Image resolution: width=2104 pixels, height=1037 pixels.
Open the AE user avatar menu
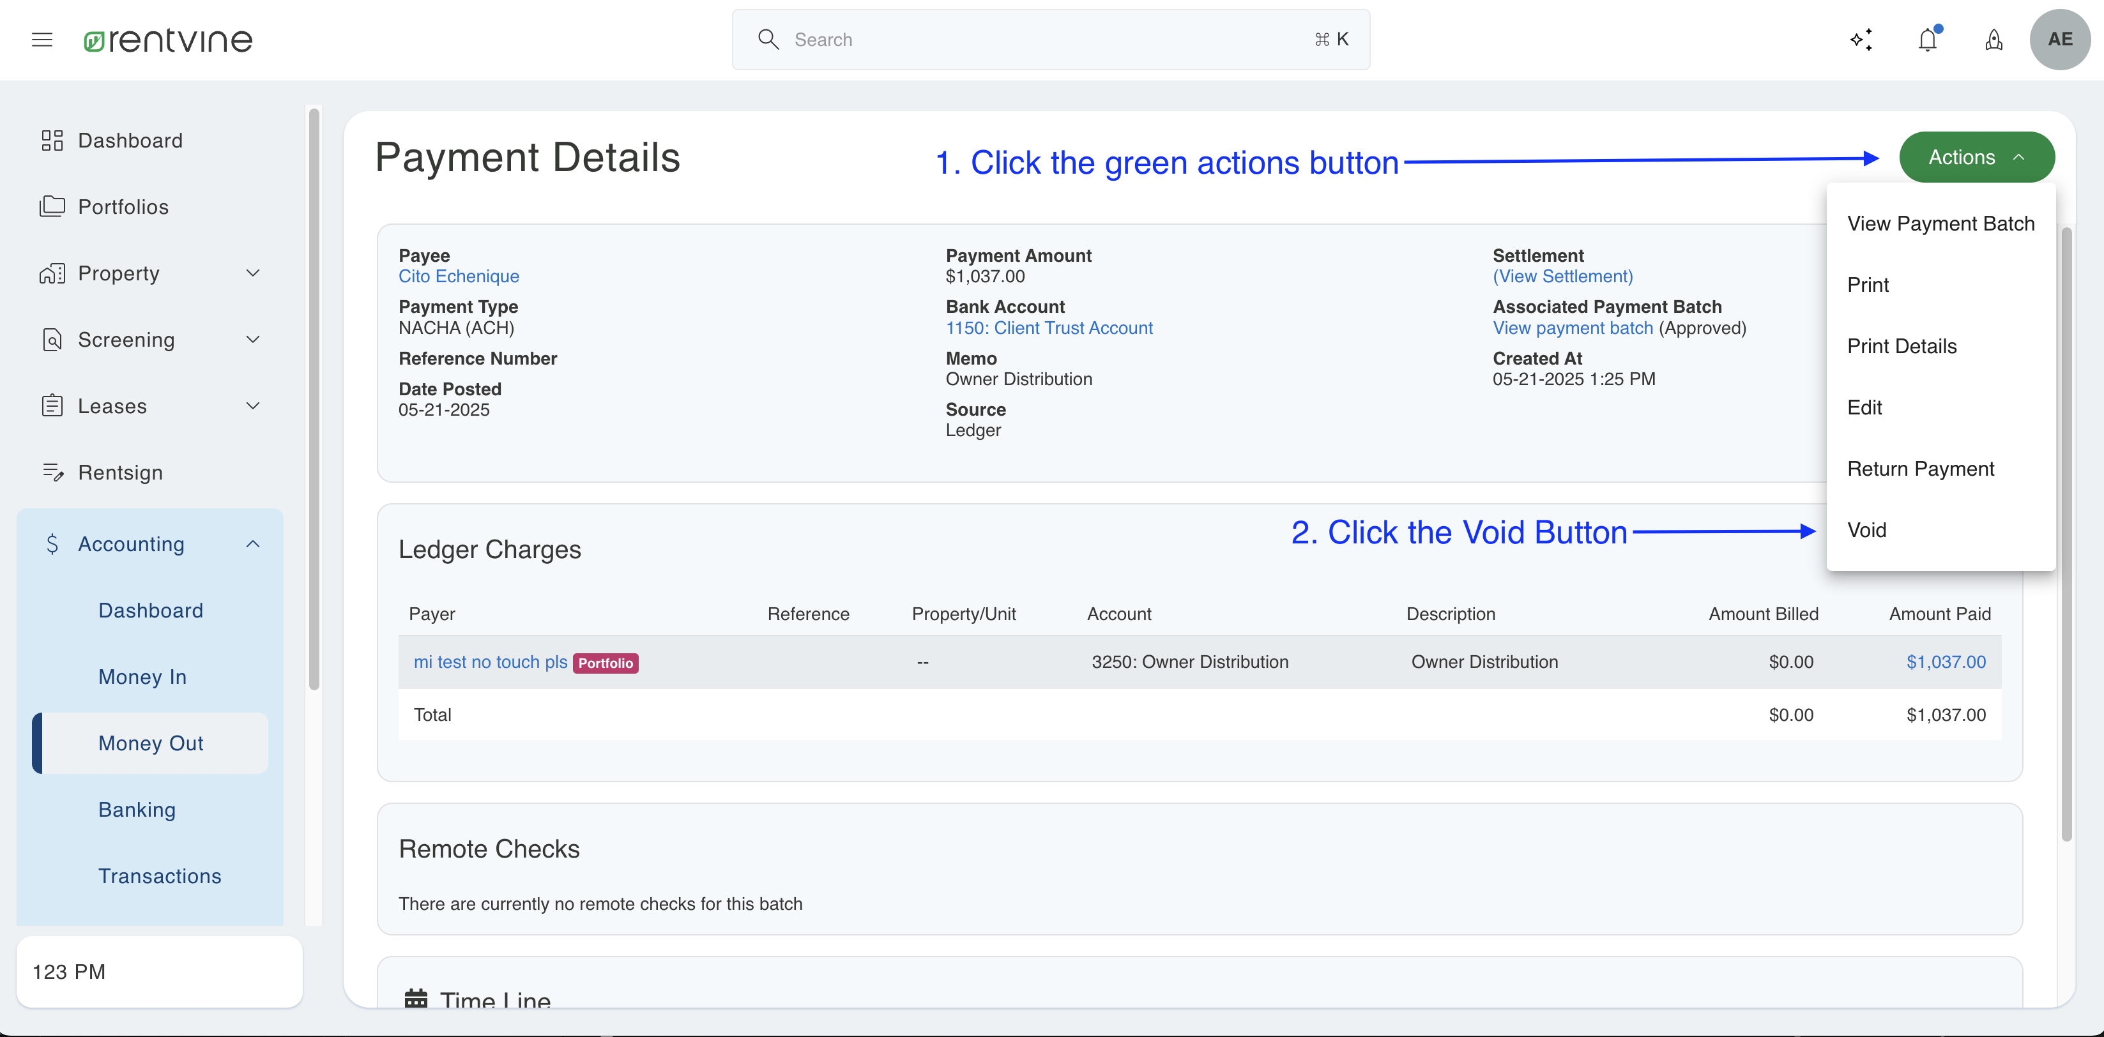2060,39
